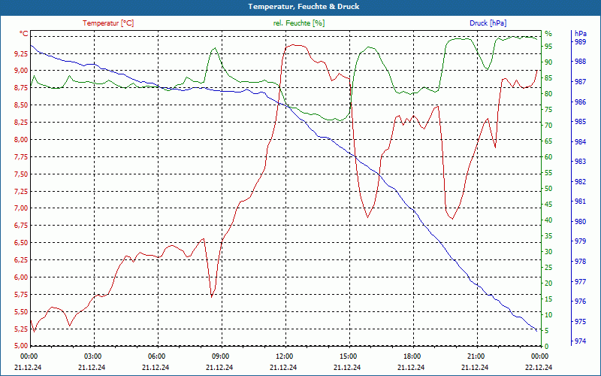Click the blue '986' pressure axis value
601x376 pixels.
[580, 102]
